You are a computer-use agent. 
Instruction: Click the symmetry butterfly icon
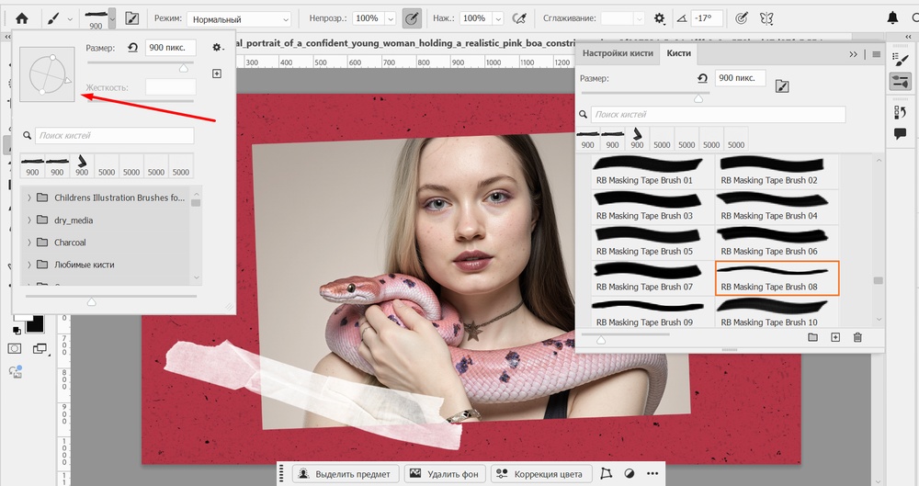tap(767, 17)
